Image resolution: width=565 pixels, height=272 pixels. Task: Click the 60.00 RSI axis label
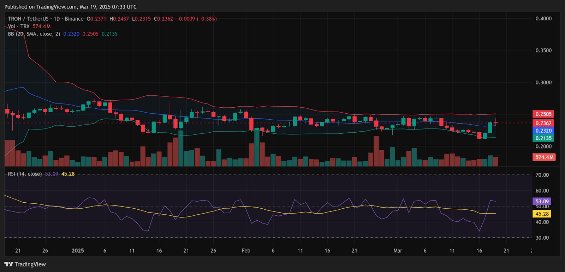pyautogui.click(x=542, y=191)
